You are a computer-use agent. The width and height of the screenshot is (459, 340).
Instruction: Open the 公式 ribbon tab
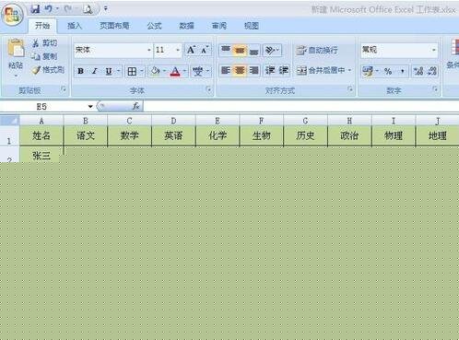point(154,26)
